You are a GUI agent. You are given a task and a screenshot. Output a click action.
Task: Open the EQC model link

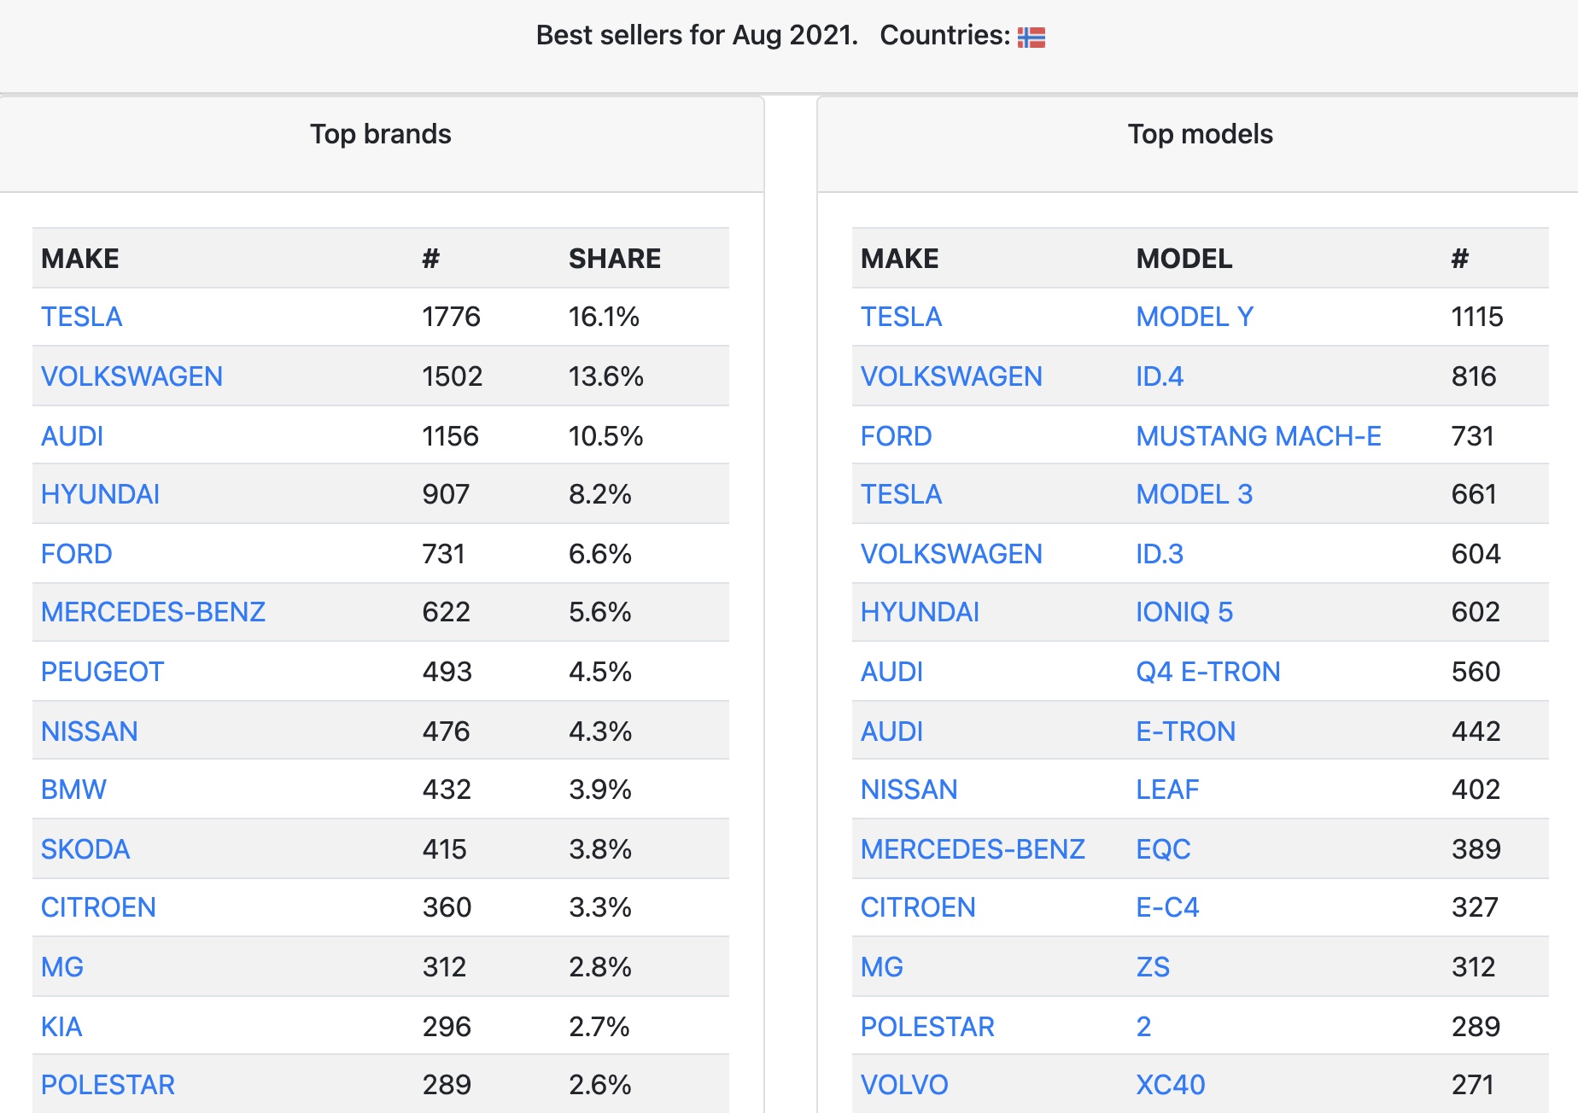click(1163, 849)
